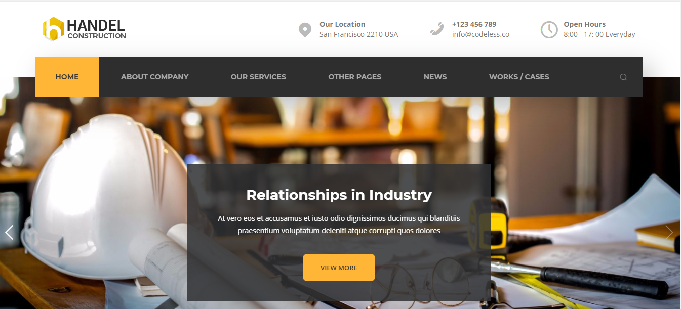Click the Handel Construction logo text
The height and width of the screenshot is (309, 681).
coord(96,29)
